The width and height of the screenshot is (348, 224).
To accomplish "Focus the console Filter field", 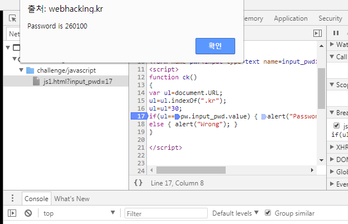I will tap(166, 213).
